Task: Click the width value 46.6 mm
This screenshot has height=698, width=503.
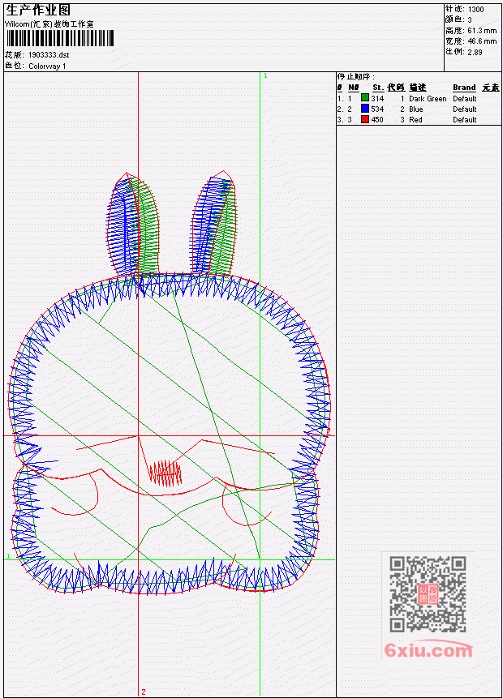Action: coord(482,41)
